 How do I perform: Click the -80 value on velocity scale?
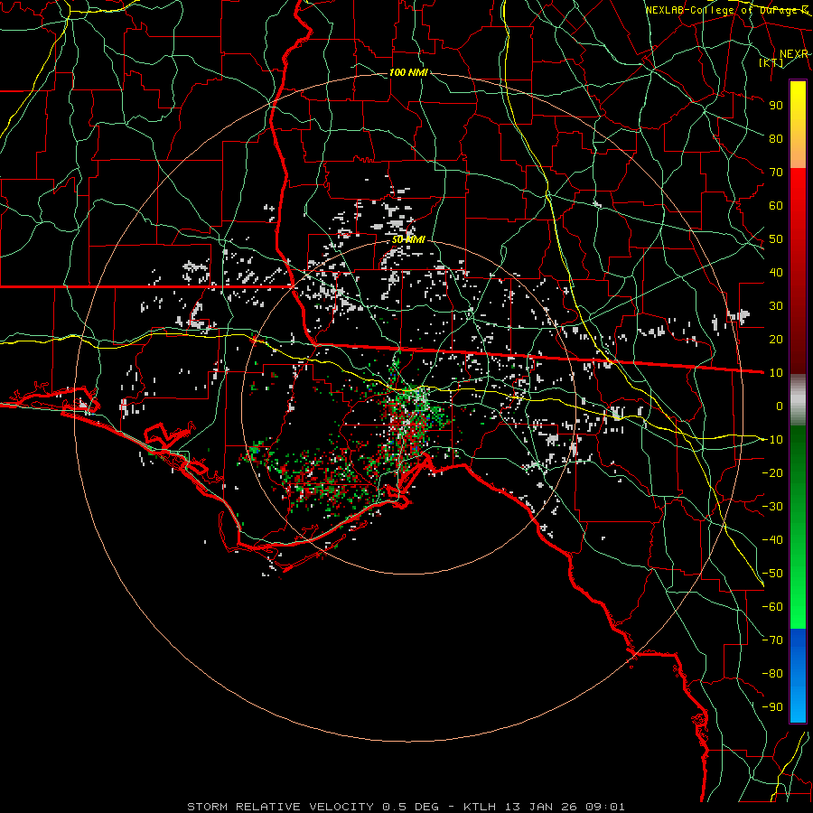[772, 674]
